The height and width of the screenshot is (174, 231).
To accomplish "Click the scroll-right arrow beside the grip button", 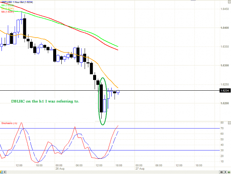I will coord(225,172).
